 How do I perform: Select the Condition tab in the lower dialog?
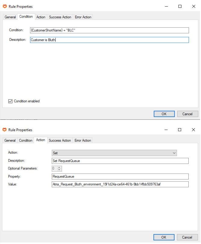click(26, 141)
